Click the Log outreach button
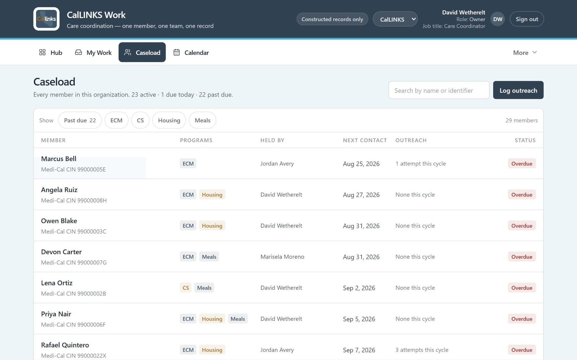The height and width of the screenshot is (360, 577). pyautogui.click(x=518, y=90)
